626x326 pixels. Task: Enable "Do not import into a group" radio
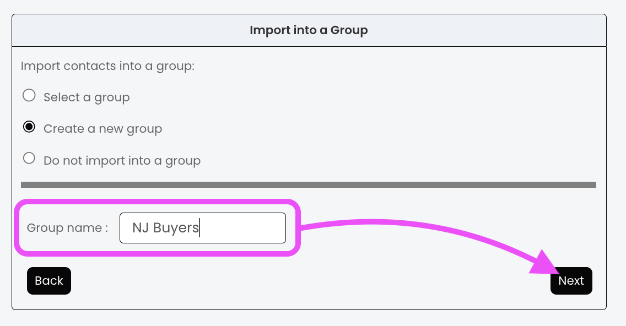point(29,159)
